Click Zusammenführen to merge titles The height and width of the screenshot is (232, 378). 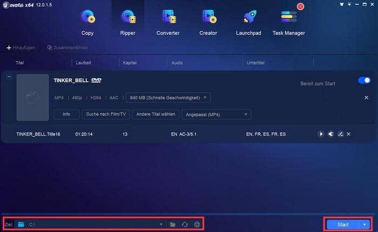tap(67, 47)
